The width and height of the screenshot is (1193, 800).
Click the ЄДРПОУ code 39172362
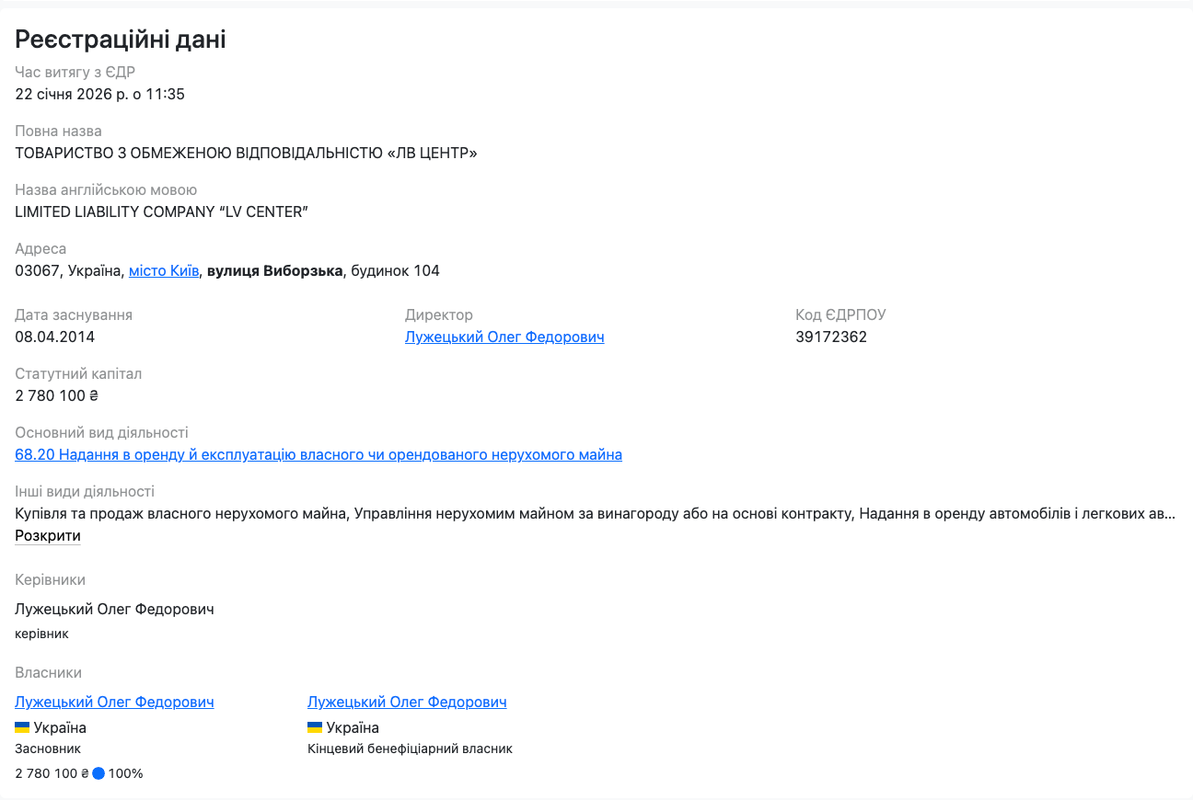click(831, 337)
